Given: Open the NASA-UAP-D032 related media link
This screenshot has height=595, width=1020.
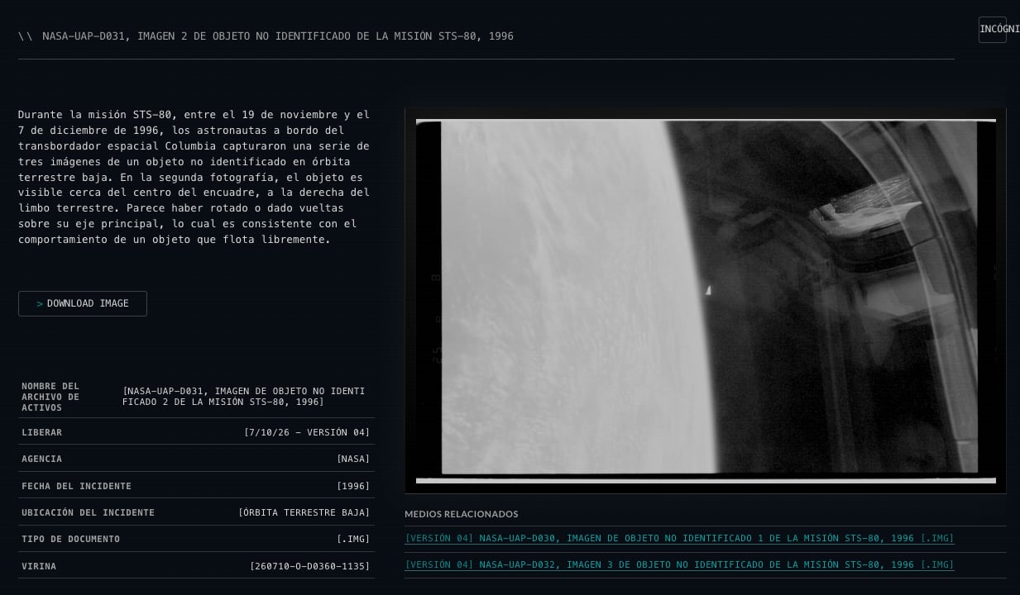Looking at the screenshot, I should coord(679,565).
